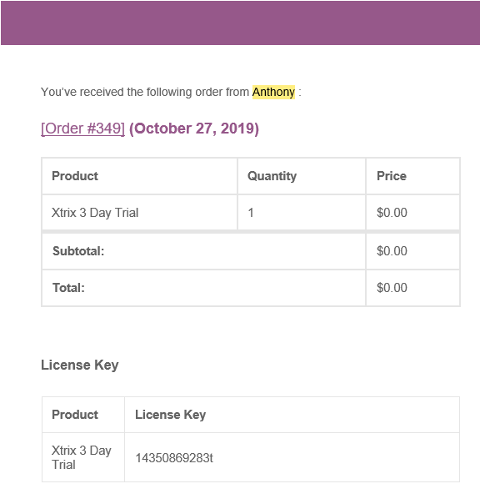480x504 pixels.
Task: Click Xtrix 3 Day Trial in license table
Action: (82, 457)
